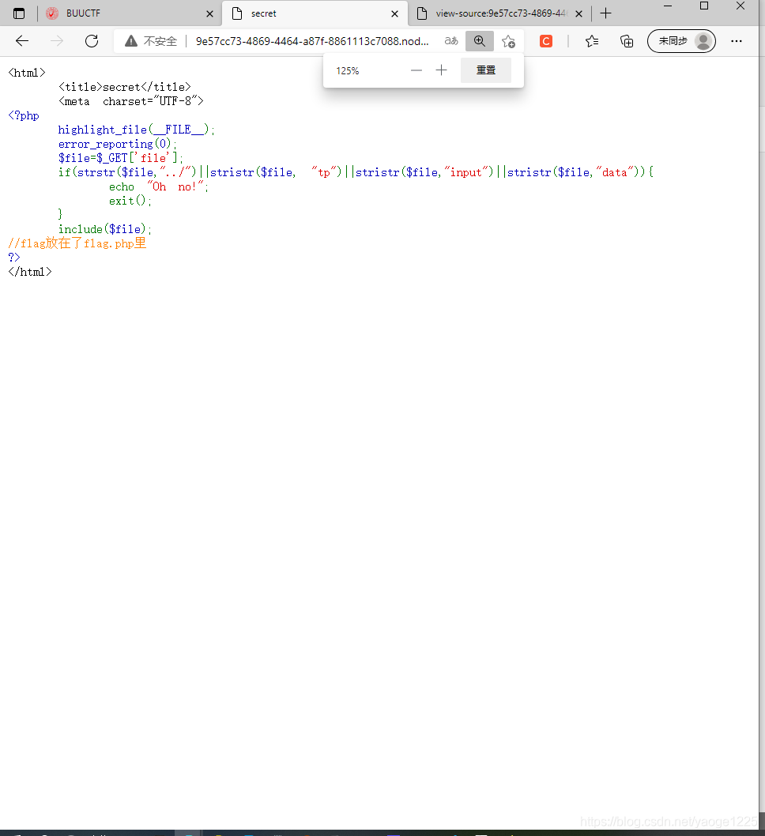The image size is (765, 836).
Task: Click the 125% zoom level text
Action: coord(348,71)
